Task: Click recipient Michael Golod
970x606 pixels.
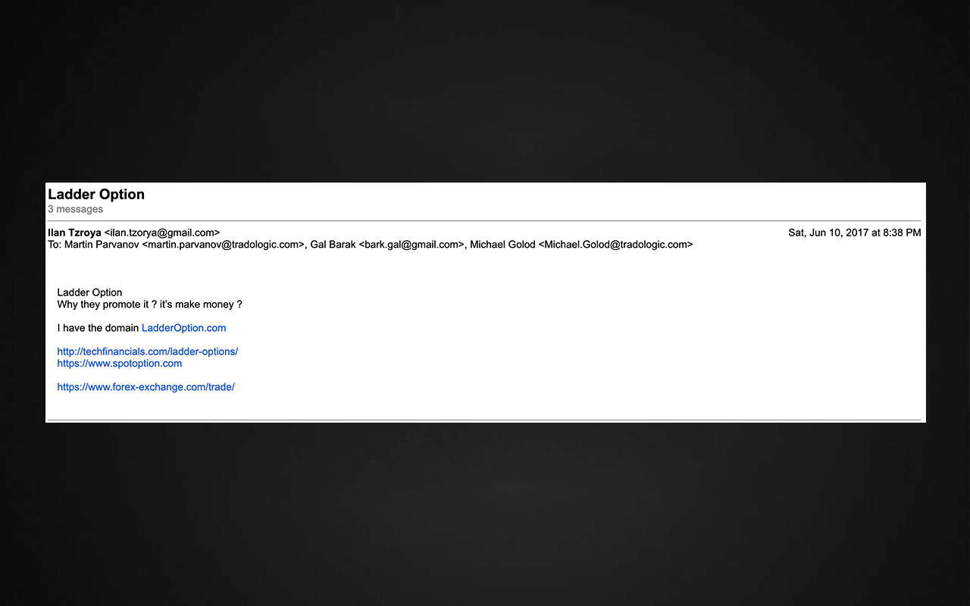Action: pos(502,245)
